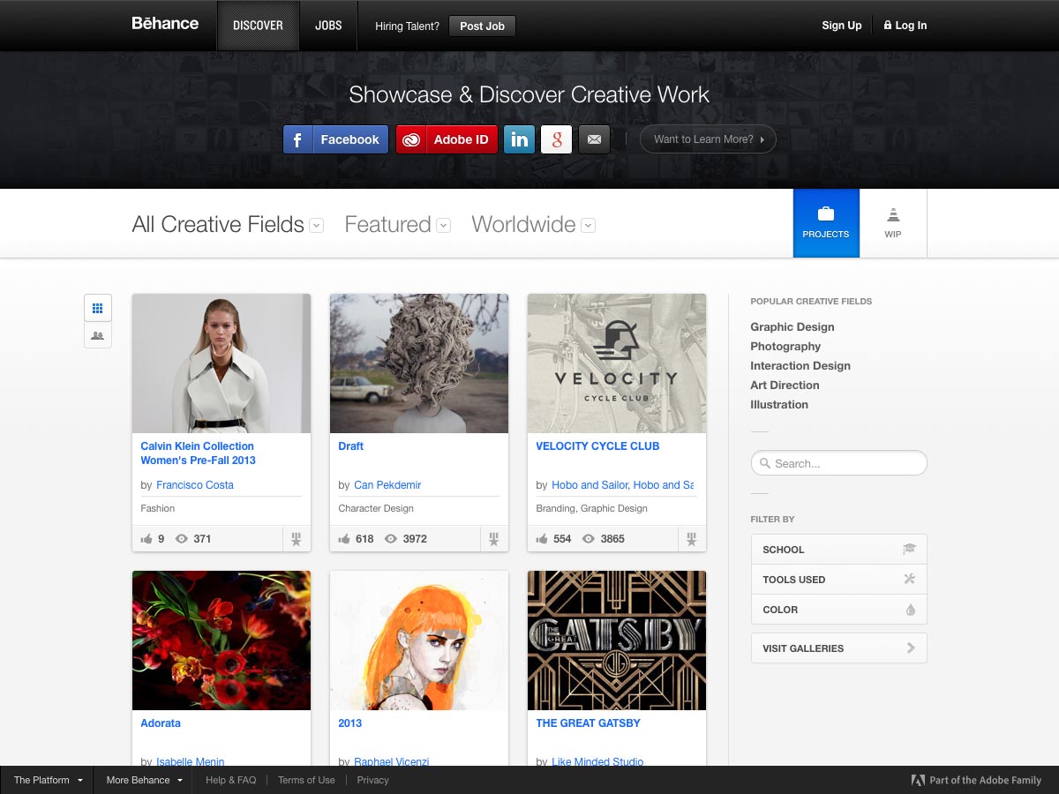Select Interaction Design creative field
The height and width of the screenshot is (794, 1059).
pos(800,366)
